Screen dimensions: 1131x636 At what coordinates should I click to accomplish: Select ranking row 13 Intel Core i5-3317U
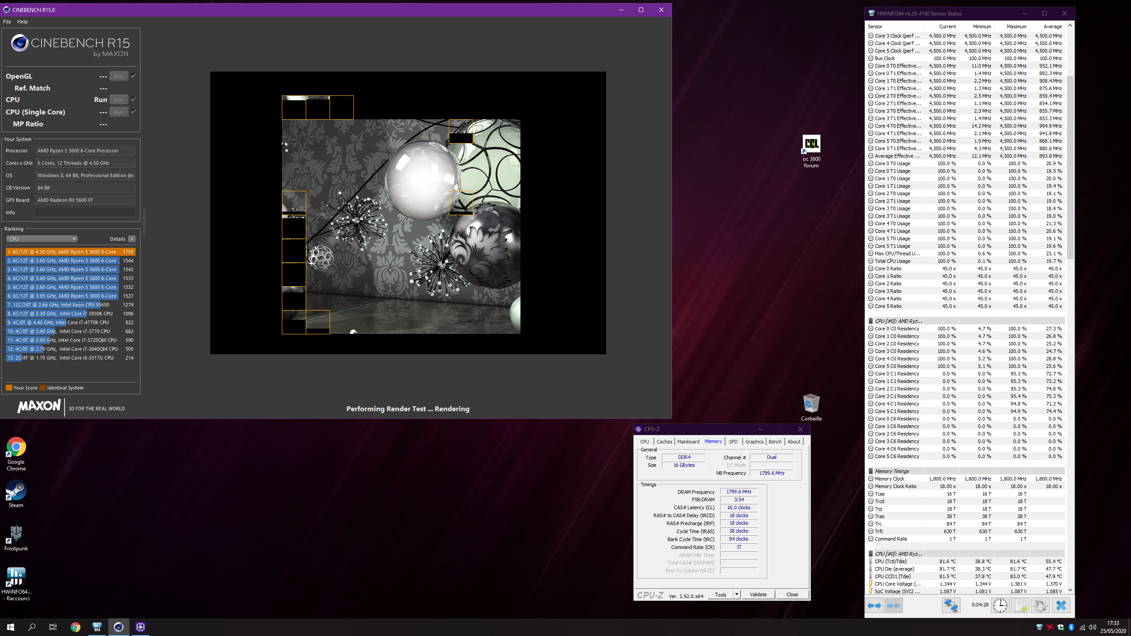click(x=70, y=358)
